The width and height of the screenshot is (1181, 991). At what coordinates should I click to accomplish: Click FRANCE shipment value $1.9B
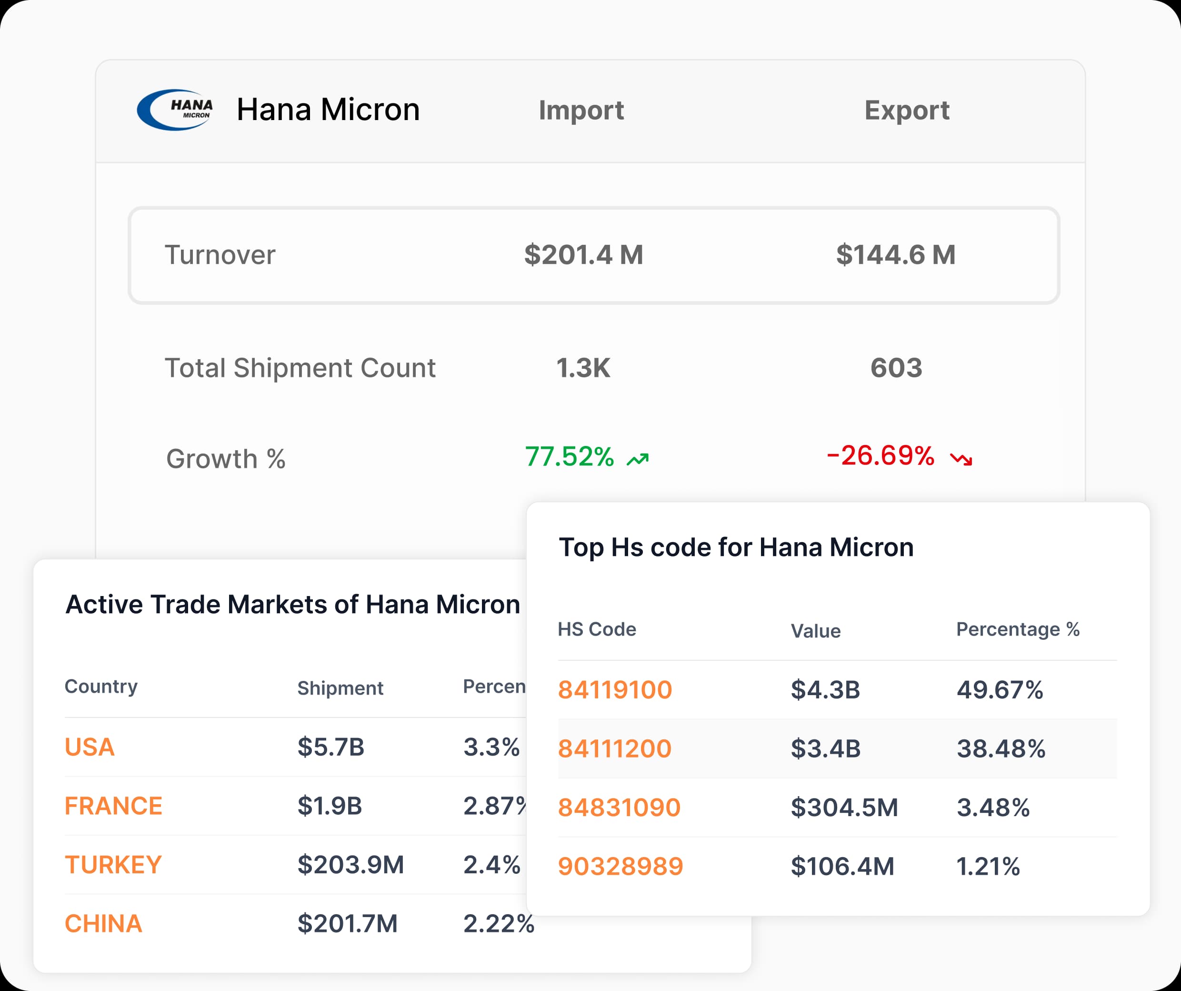(x=330, y=806)
